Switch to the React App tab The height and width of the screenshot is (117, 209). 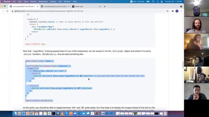(x=86, y=6)
